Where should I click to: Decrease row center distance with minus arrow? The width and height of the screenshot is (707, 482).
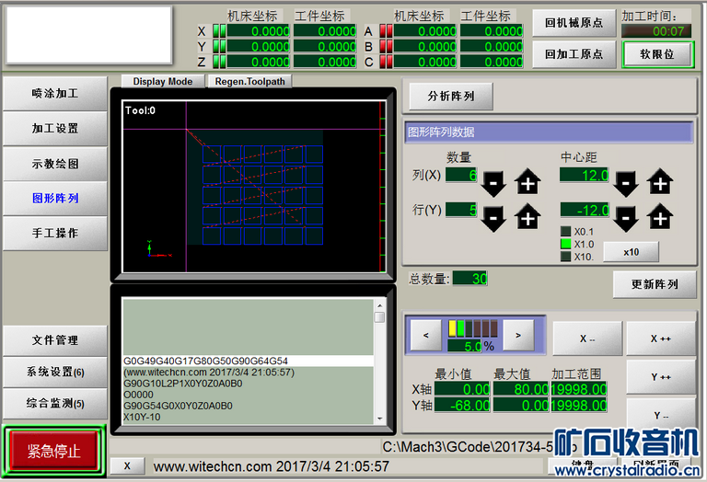point(626,218)
